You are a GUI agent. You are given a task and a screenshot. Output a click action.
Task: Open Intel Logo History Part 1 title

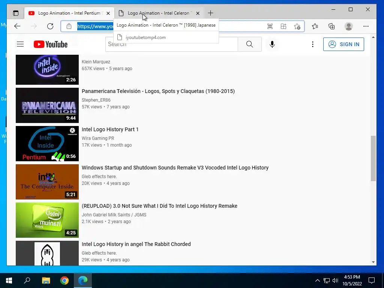[110, 129]
